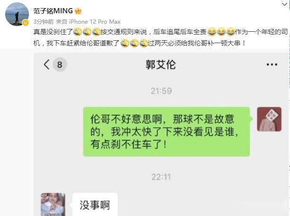Click the first grinning emoji after 后车全责
Image resolution: width=290 pixels, height=216 pixels.
[x=212, y=32]
